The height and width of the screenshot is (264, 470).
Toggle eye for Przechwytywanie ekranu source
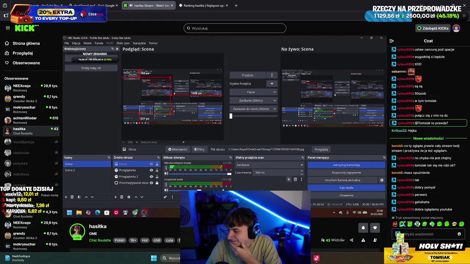pyautogui.click(x=151, y=183)
